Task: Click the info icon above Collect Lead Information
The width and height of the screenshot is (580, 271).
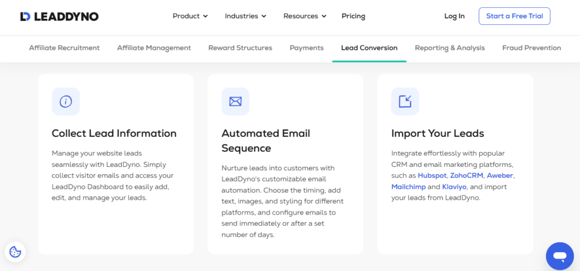Action: [66, 102]
